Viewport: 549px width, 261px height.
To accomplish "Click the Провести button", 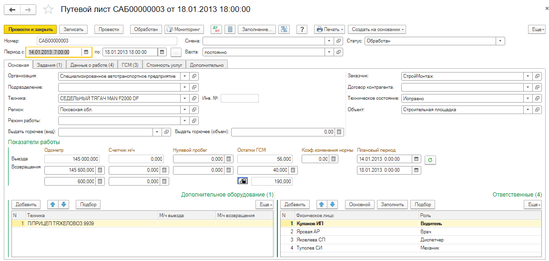I will pos(109,30).
